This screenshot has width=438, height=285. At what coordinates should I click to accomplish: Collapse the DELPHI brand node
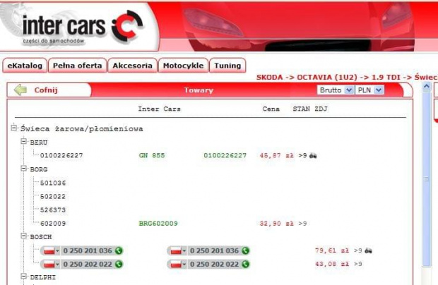tap(24, 277)
